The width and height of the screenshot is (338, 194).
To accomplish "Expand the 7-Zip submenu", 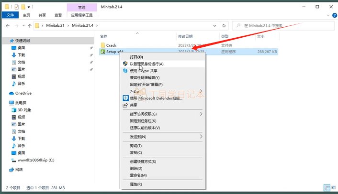I will click(x=162, y=91).
